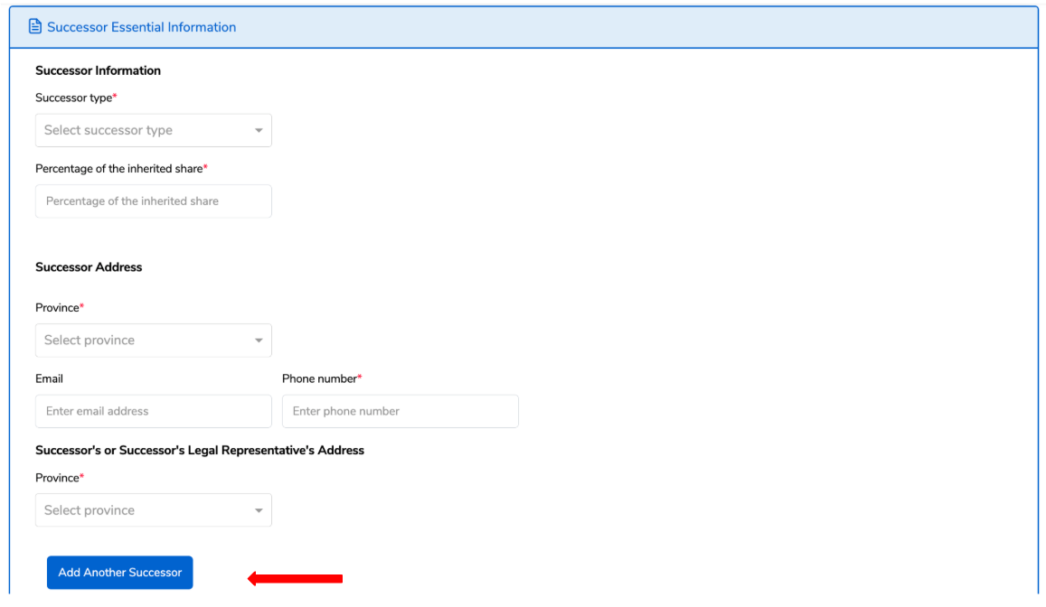The image size is (1046, 607).
Task: Click the Email label
Action: click(x=50, y=378)
